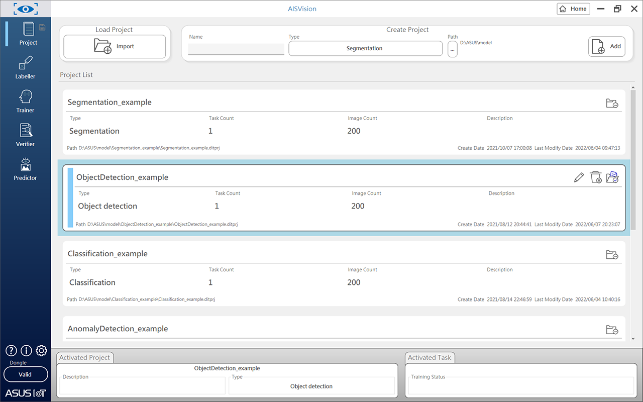Open the Labeller module
This screenshot has width=643, height=402.
tap(25, 68)
